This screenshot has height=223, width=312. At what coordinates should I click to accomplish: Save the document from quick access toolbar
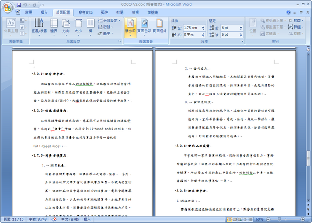coord(19,5)
